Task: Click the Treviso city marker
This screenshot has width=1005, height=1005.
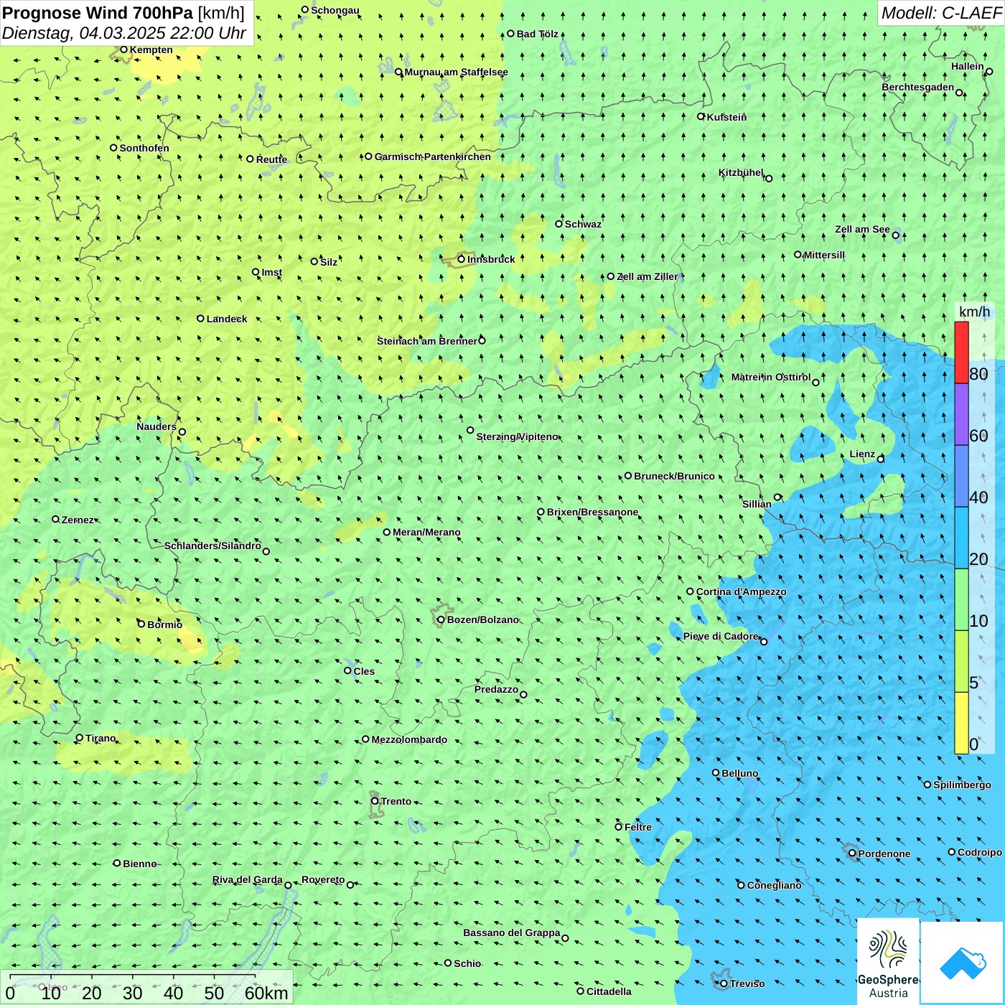Action: (x=724, y=983)
